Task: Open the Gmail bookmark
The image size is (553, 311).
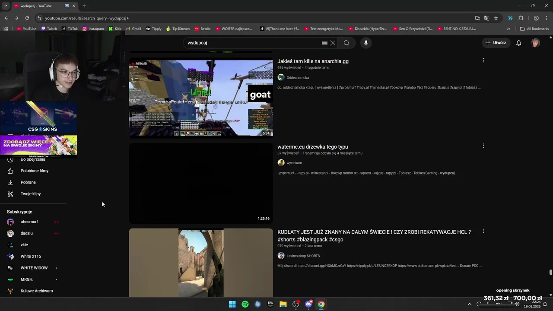Action: coord(133,29)
